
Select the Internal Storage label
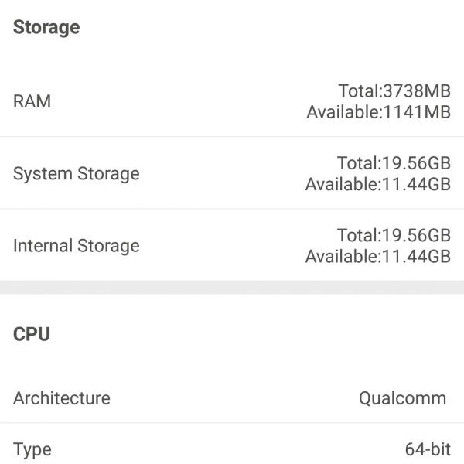coord(77,246)
